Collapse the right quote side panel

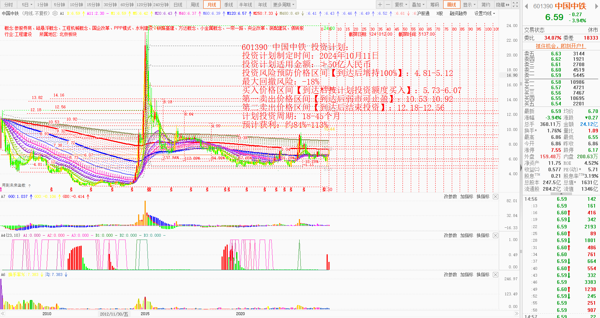521,167
